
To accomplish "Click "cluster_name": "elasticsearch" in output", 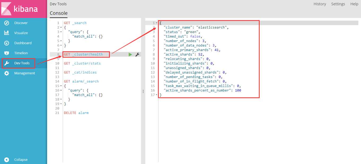I will [x=196, y=28].
